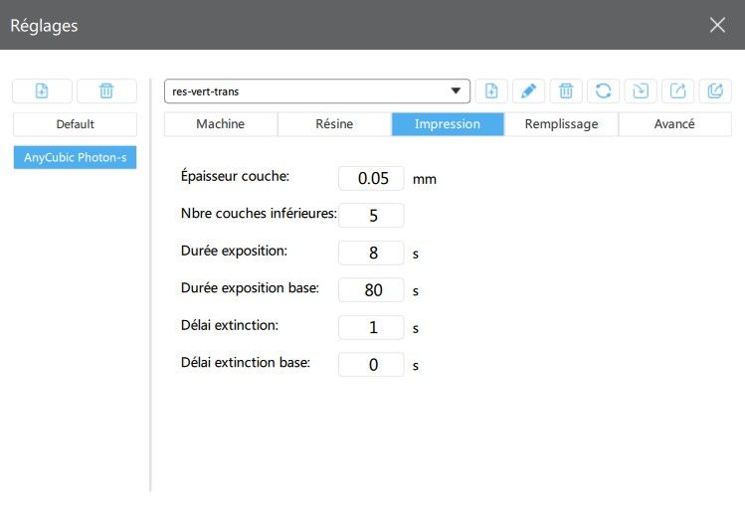Edit the Nbre couches inférieures field
745x521 pixels.
pos(372,215)
